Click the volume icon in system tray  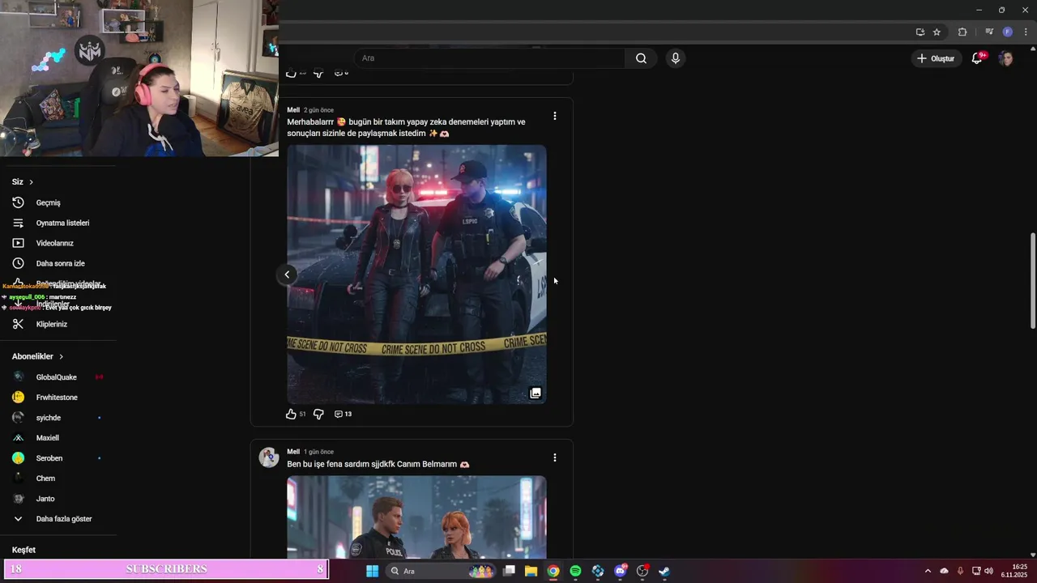pyautogui.click(x=988, y=571)
